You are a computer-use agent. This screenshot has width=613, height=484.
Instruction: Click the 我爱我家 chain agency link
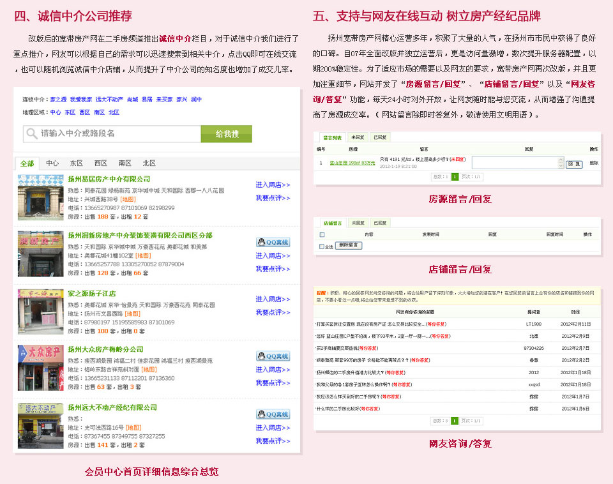81,100
